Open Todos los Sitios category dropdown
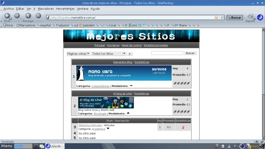Image resolution: width=265 pixels, height=149 pixels. [x=108, y=54]
